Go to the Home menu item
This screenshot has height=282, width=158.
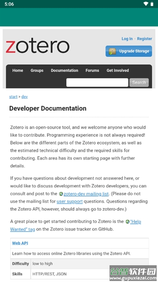18,70
